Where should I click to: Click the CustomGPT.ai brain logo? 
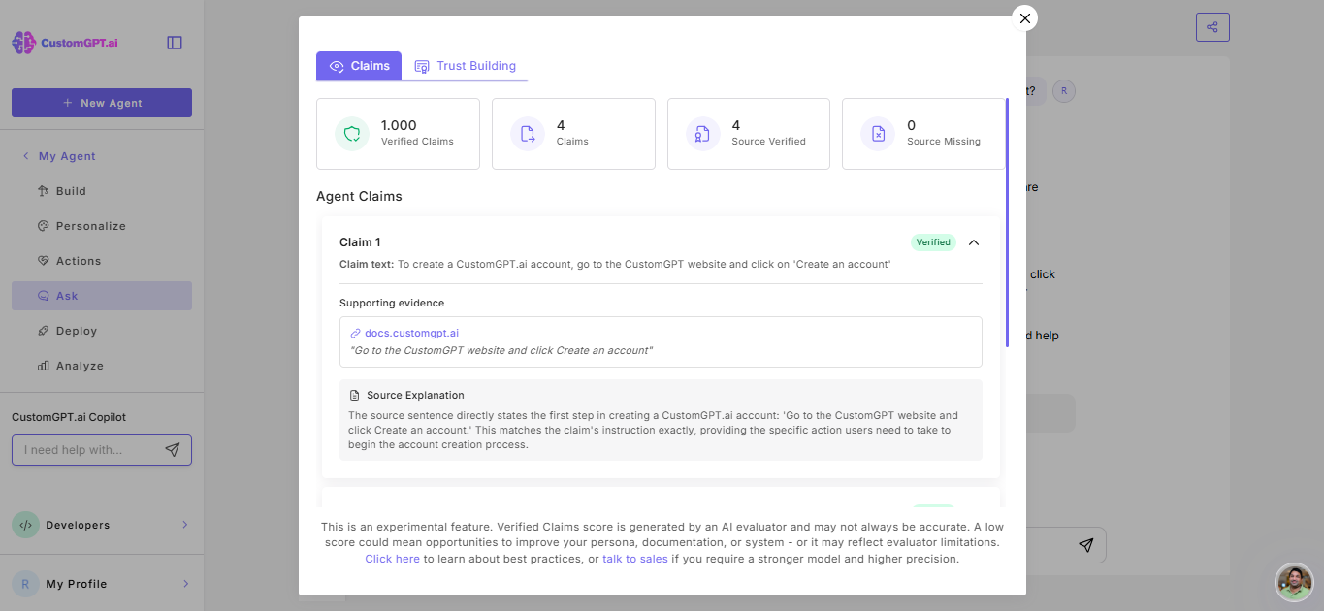(x=23, y=43)
